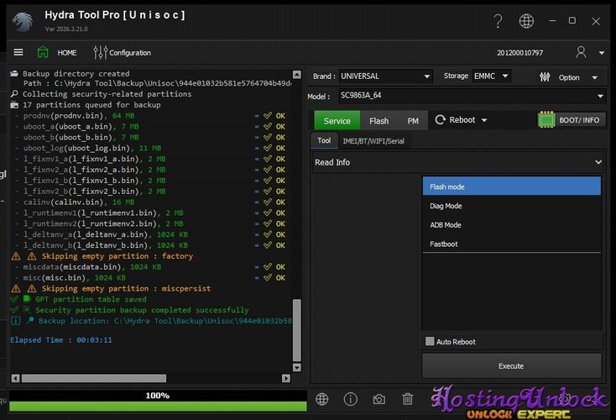Click the help question mark icon
This screenshot has height=420, width=616.
click(499, 21)
